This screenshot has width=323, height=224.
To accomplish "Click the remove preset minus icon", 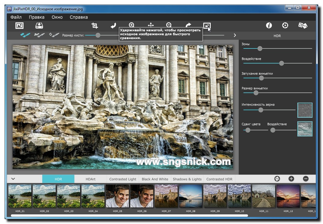I will (x=306, y=179).
